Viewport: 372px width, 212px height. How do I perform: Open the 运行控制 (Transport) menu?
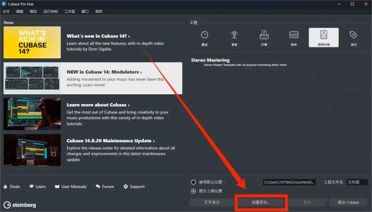(x=50, y=11)
